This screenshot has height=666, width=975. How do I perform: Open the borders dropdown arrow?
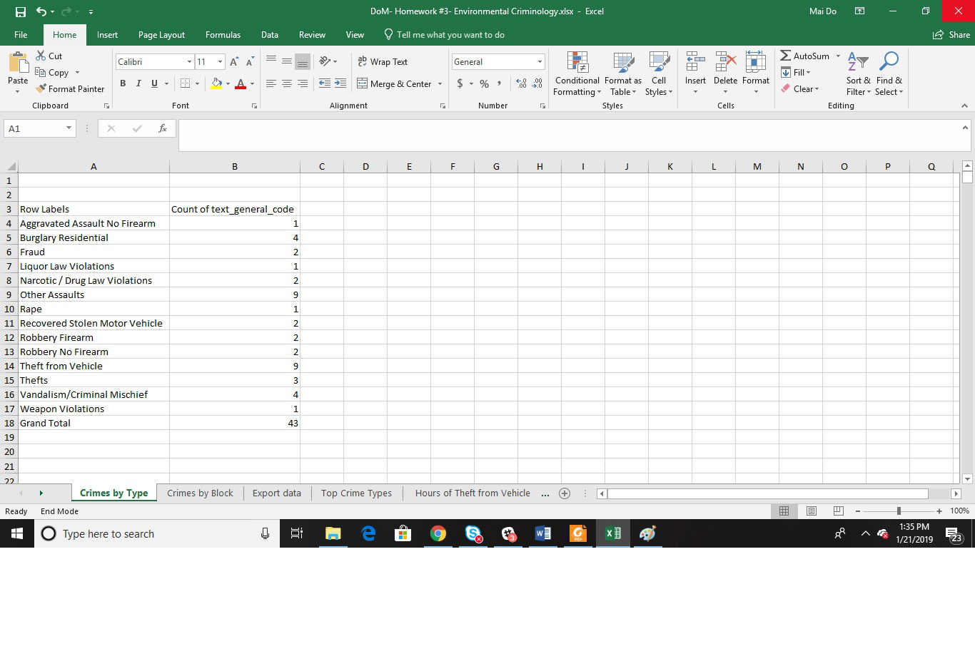click(x=197, y=83)
